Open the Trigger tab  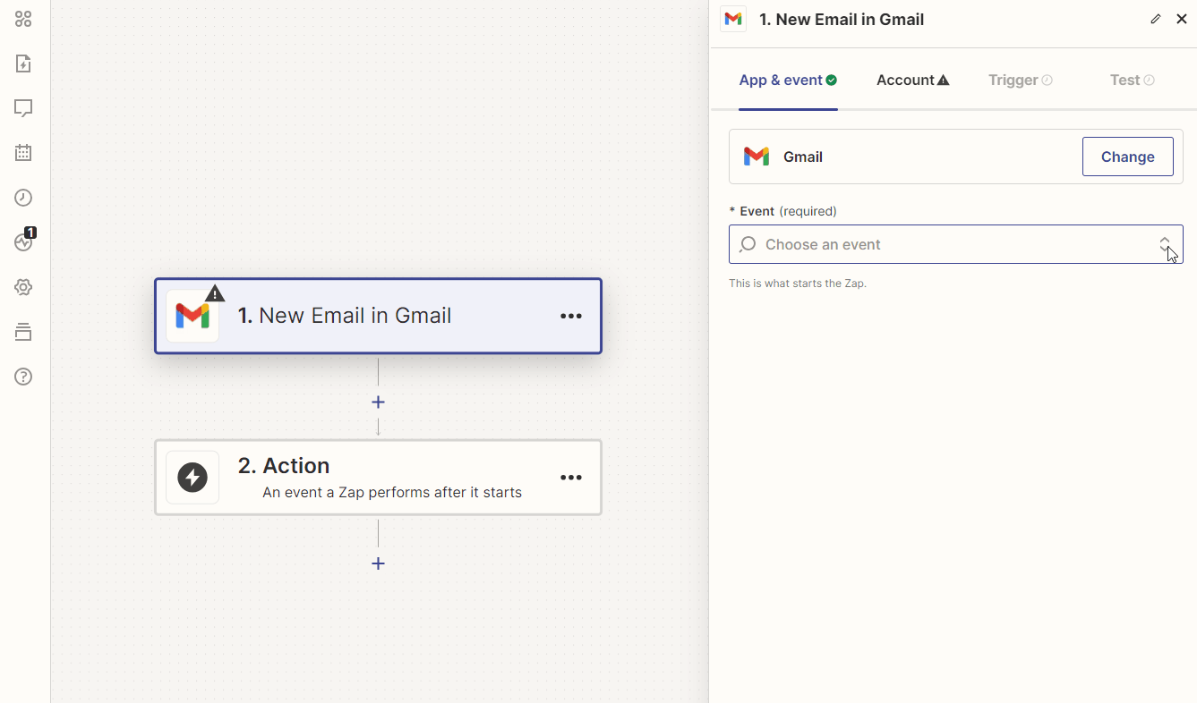pyautogui.click(x=1021, y=80)
